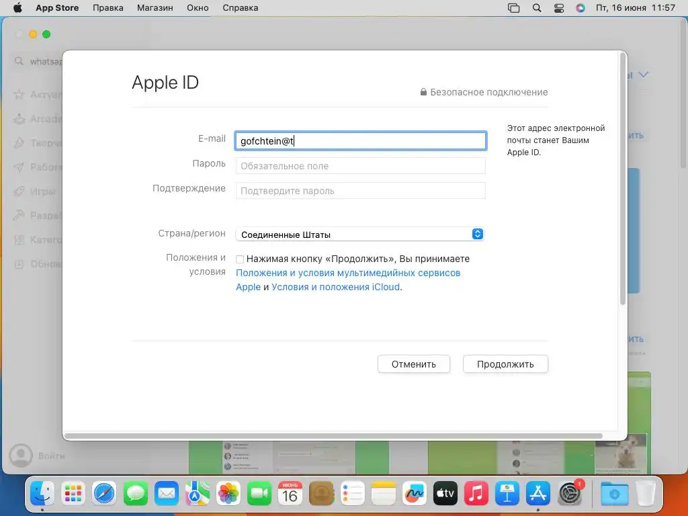Open Spotlight search in menu bar
The width and height of the screenshot is (688, 516).
537,8
